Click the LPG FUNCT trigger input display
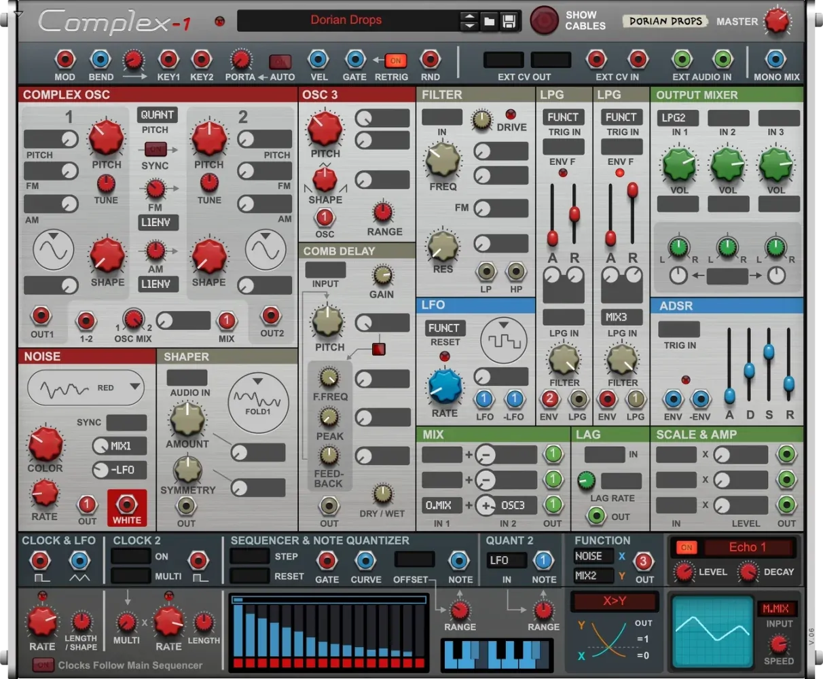Screen dimensions: 823x679 point(563,117)
